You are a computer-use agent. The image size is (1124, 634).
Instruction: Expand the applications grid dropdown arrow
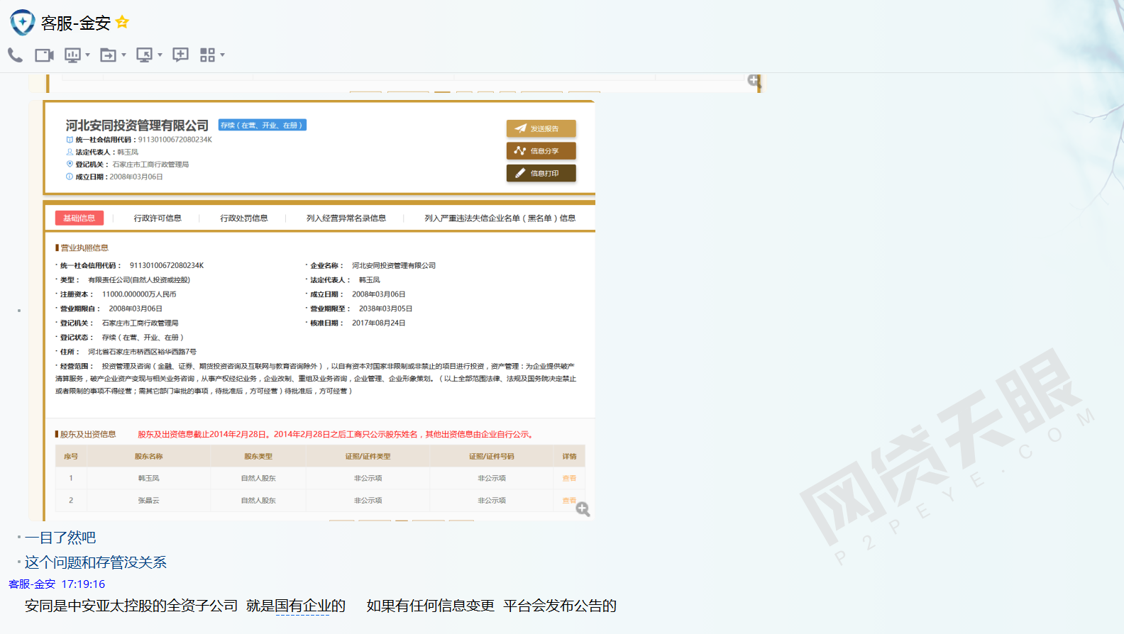[x=223, y=55]
